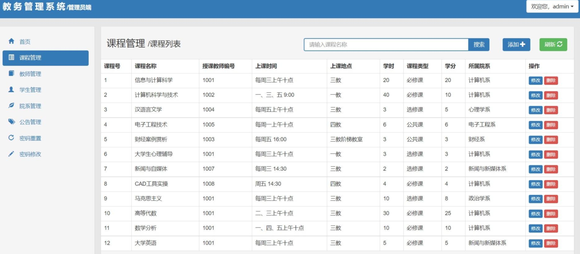The image size is (580, 254).
Task: Click 删除 for 信息与计算科学
Action: click(551, 80)
